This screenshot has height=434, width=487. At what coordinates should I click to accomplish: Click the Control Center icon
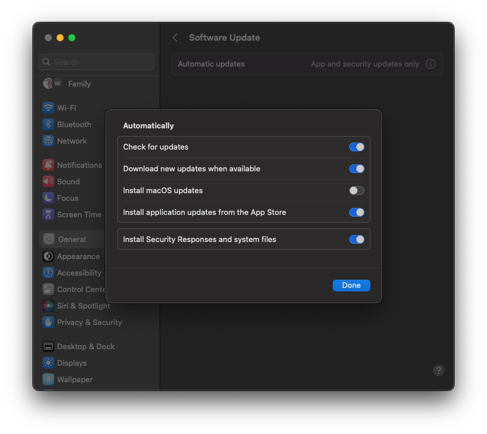48,289
